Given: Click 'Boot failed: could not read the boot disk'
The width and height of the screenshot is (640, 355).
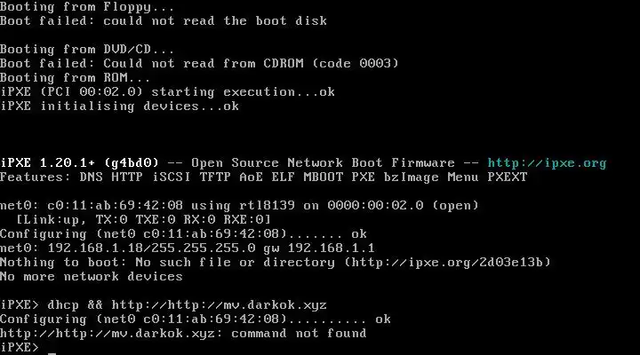Looking at the screenshot, I should point(151,21).
